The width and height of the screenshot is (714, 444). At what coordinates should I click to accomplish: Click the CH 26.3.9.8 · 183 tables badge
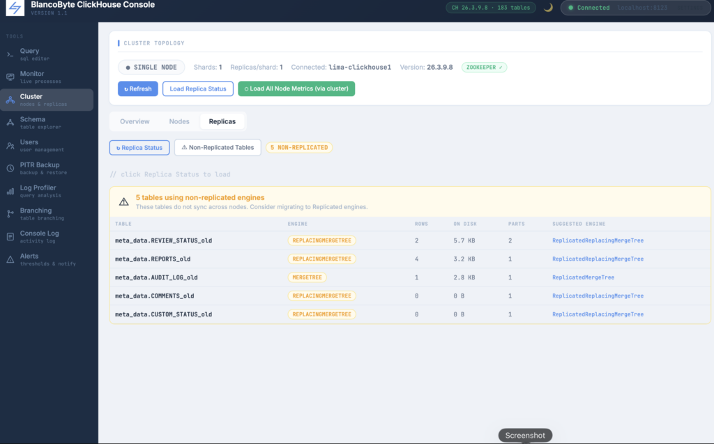[x=491, y=8]
